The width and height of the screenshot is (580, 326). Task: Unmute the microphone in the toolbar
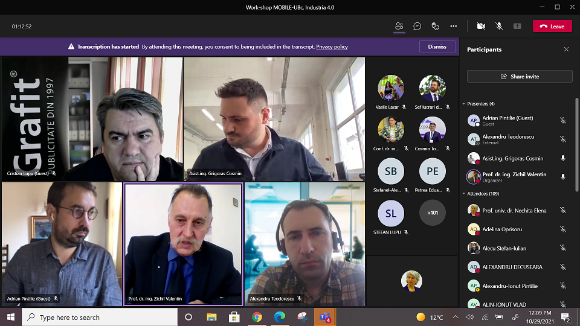499,26
